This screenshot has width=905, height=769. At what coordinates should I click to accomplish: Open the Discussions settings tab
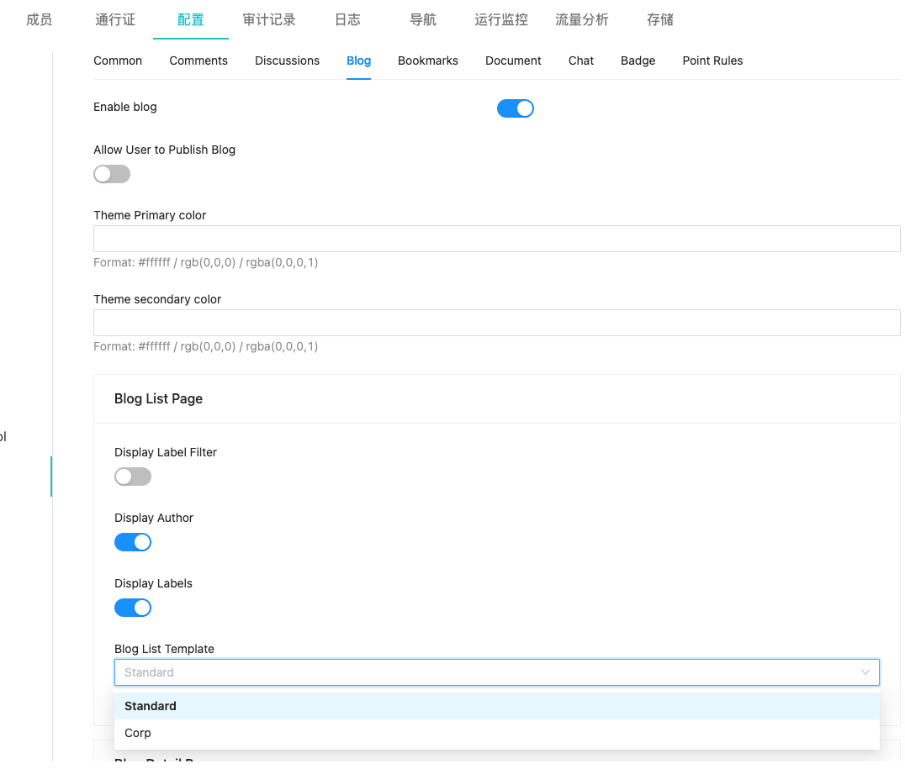click(287, 61)
